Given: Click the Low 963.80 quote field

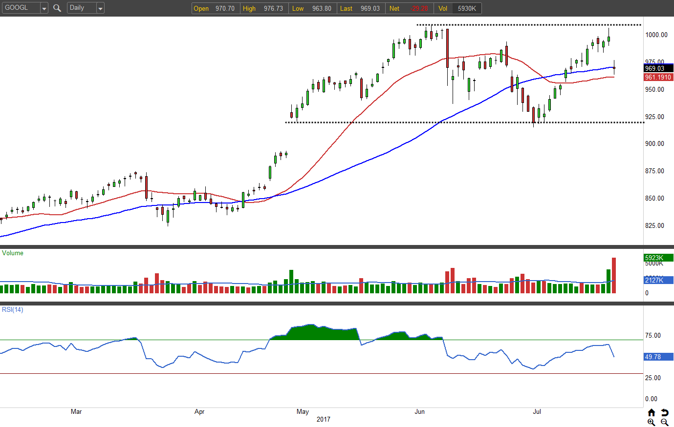Looking at the screenshot, I should point(312,8).
